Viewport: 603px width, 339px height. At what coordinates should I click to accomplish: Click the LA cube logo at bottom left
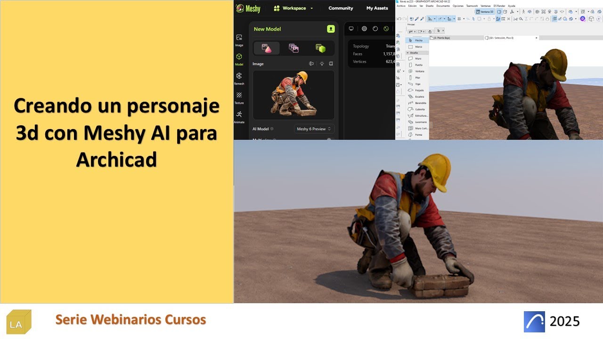coord(19,322)
